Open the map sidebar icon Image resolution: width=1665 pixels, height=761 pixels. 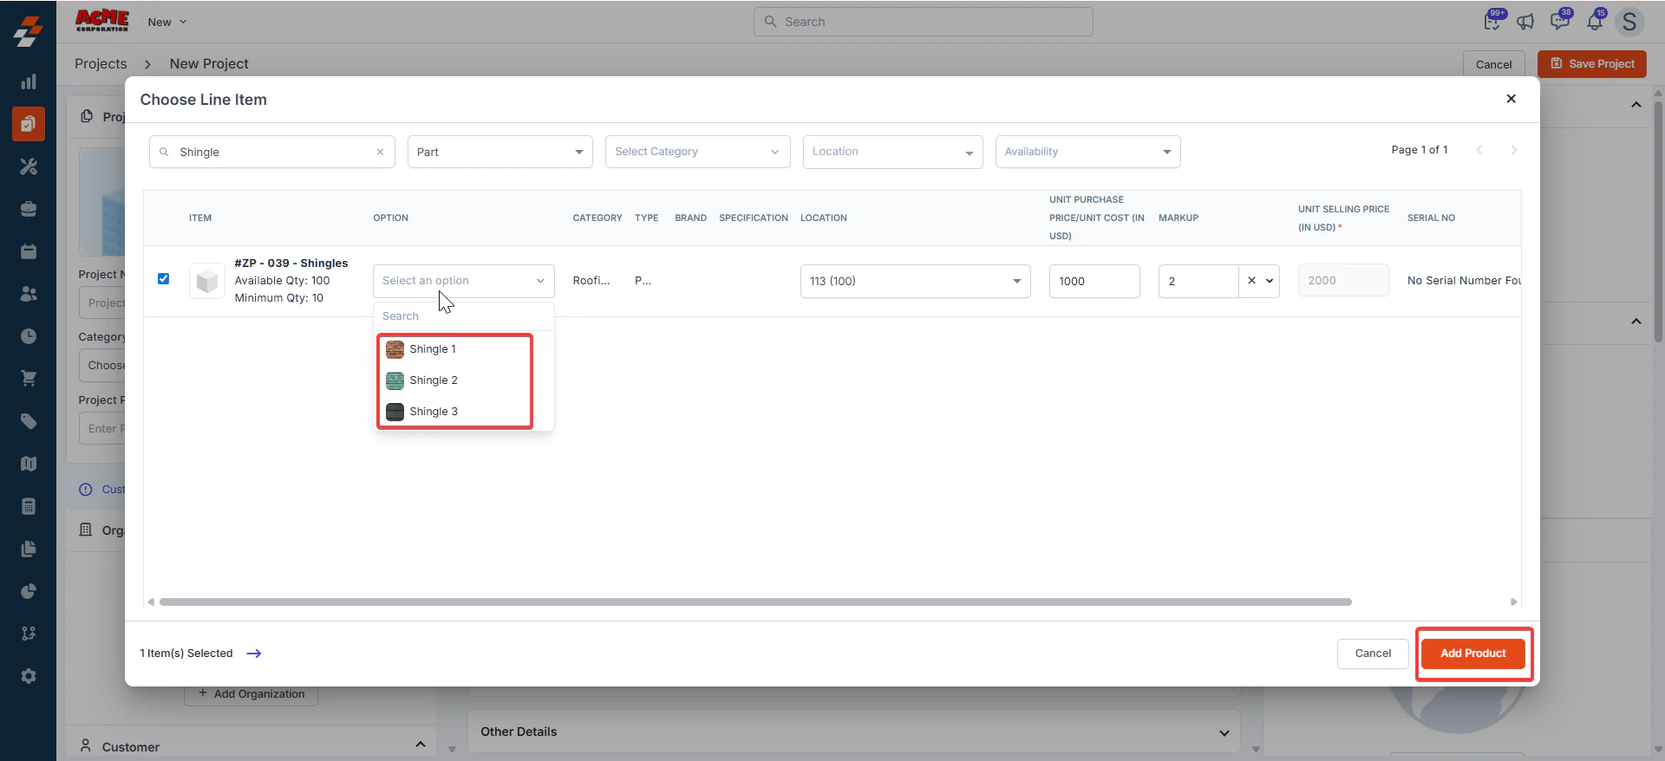29,464
